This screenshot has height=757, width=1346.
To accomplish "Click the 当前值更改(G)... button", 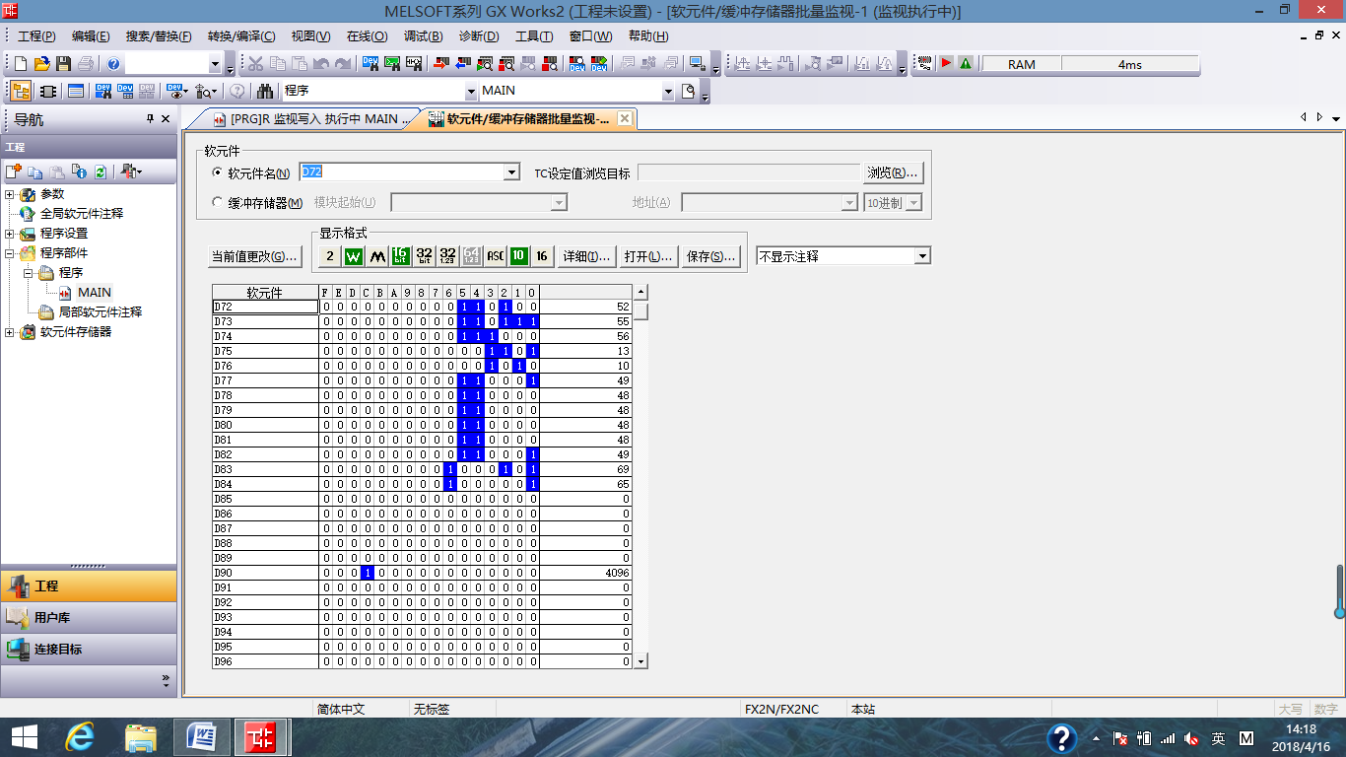I will 254,256.
